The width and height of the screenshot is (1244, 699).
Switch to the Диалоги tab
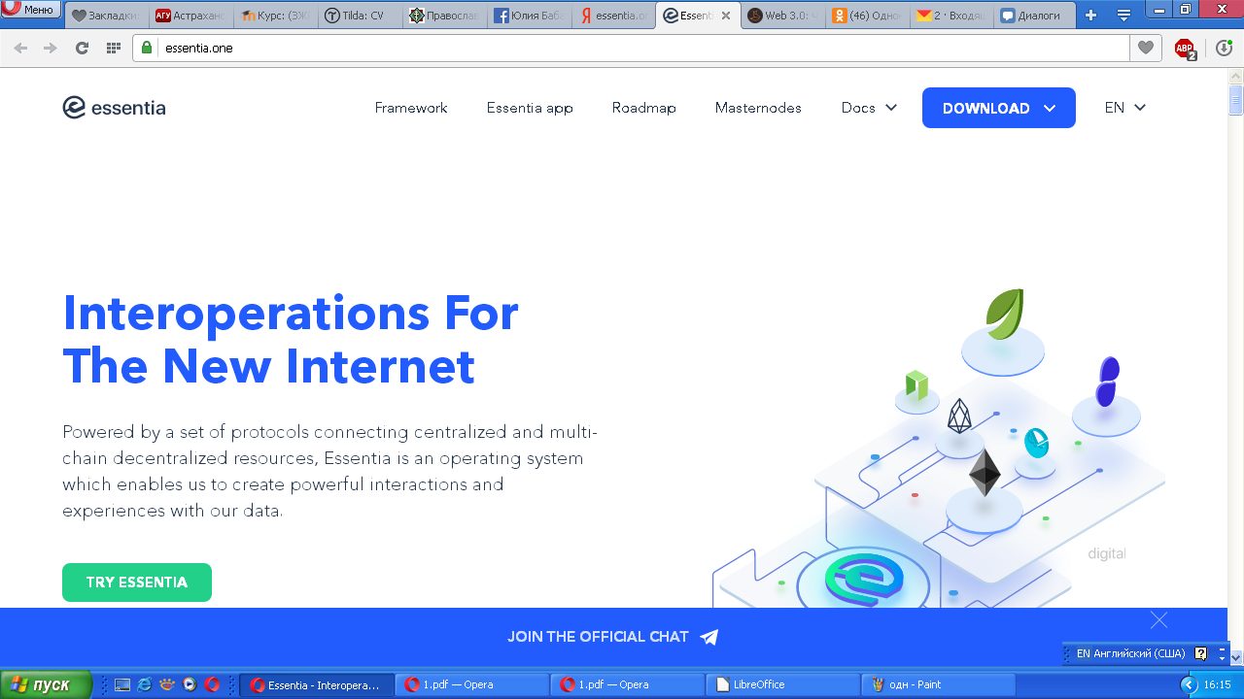1036,16
